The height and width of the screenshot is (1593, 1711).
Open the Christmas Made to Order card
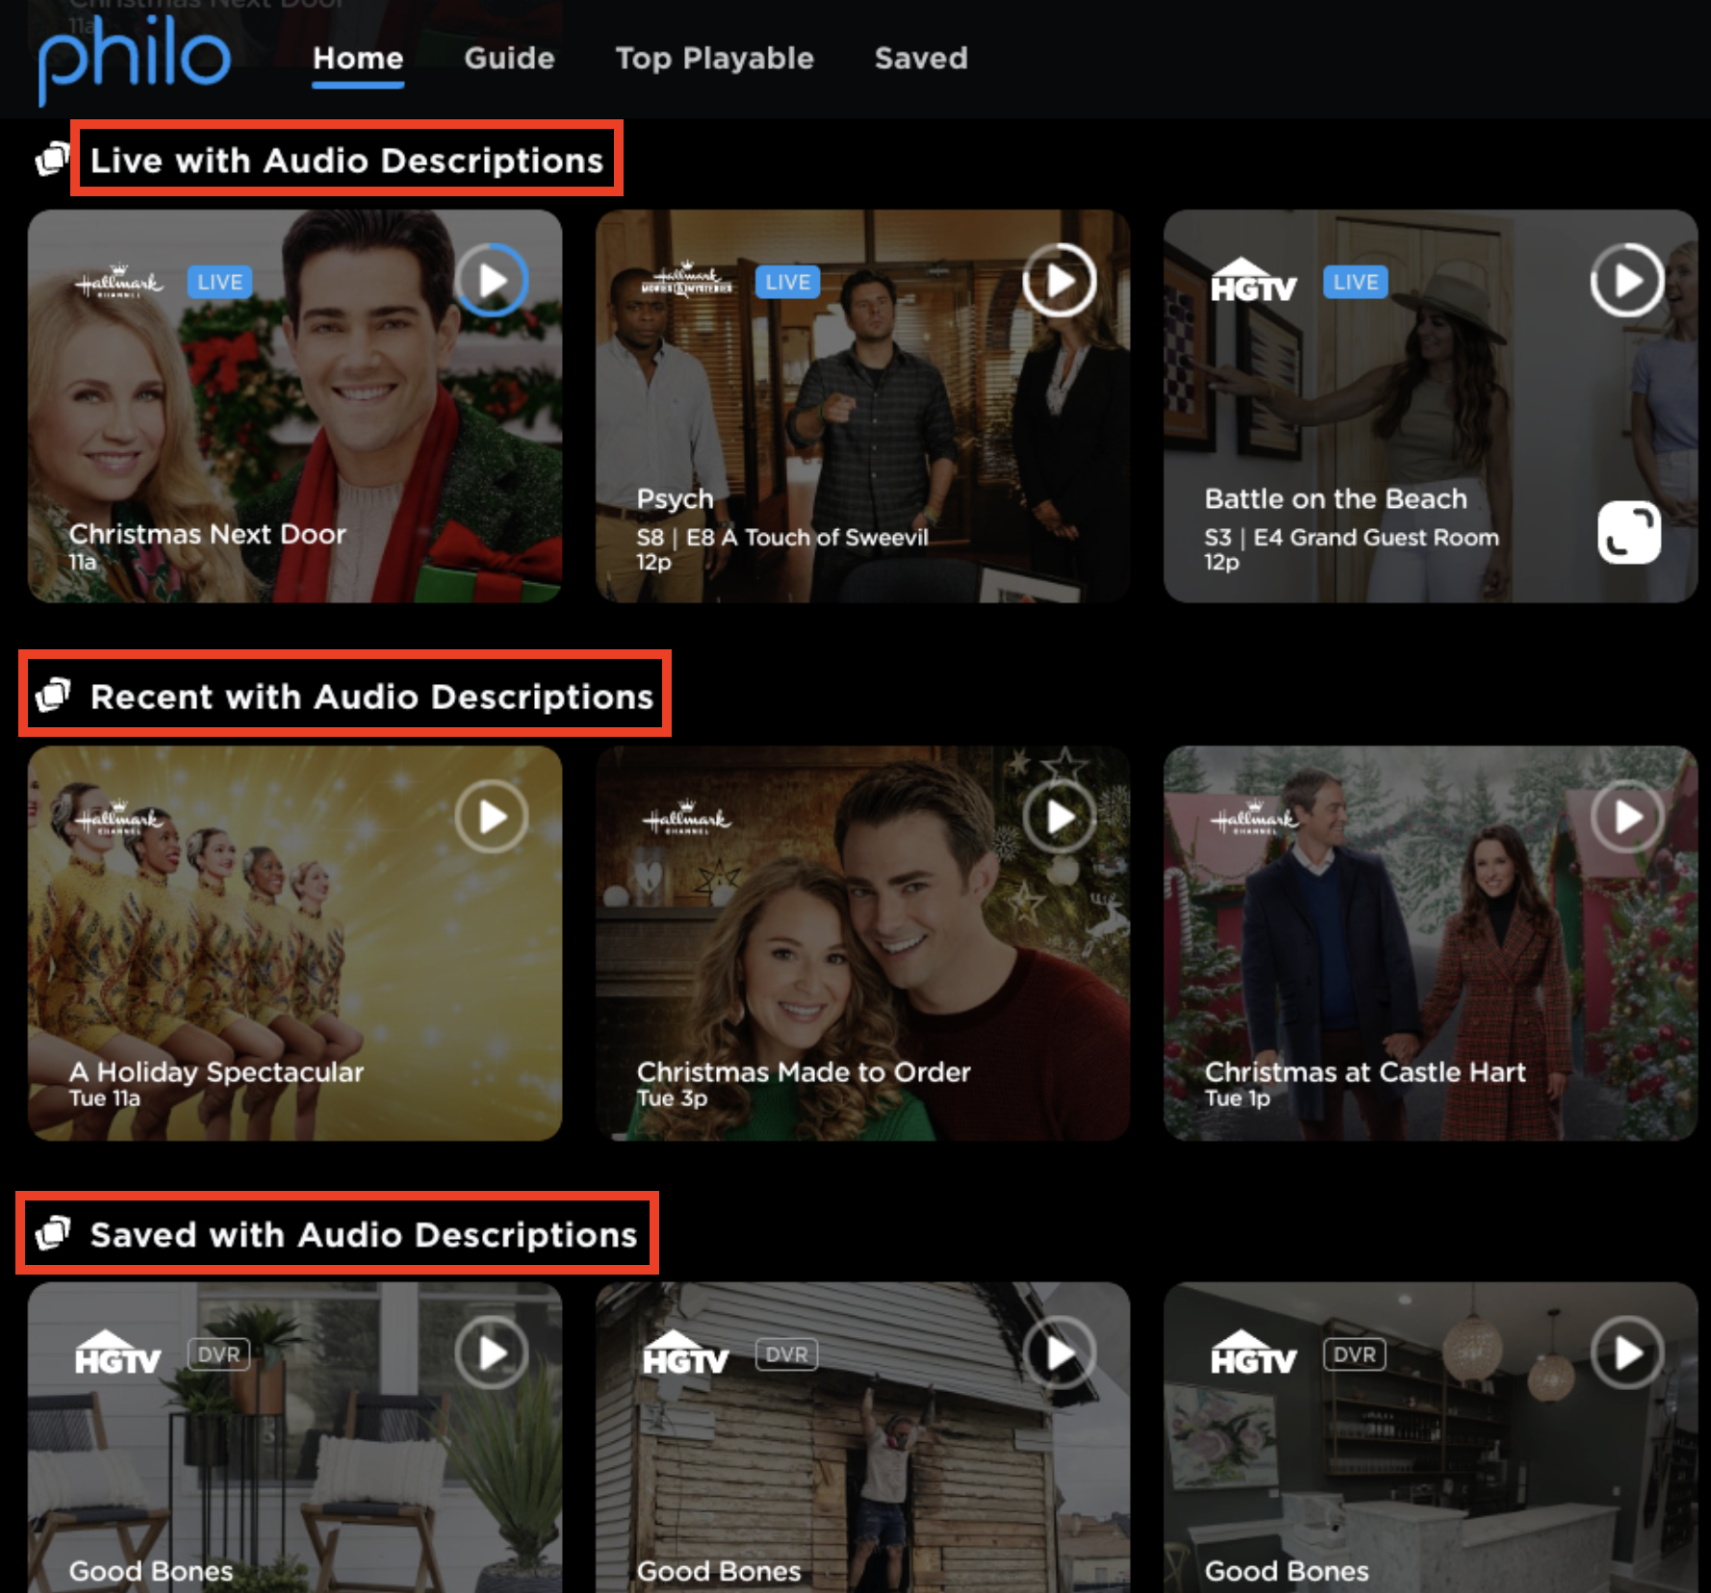[862, 944]
